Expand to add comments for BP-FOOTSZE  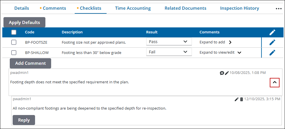pos(215,42)
